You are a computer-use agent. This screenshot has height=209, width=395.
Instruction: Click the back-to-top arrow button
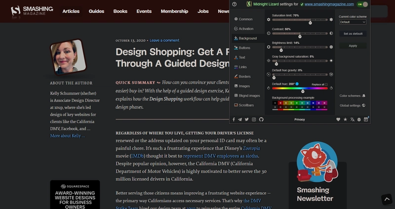(x=387, y=200)
